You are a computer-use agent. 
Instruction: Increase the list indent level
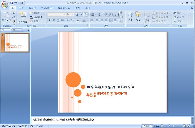click(110, 15)
